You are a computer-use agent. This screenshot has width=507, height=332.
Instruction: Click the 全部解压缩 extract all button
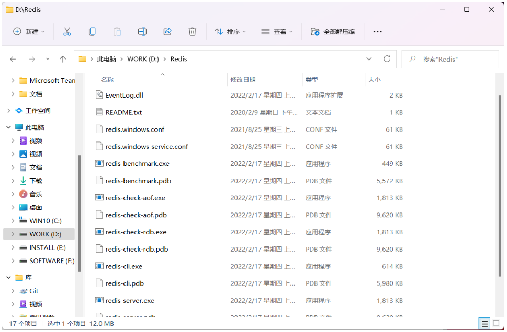click(333, 32)
